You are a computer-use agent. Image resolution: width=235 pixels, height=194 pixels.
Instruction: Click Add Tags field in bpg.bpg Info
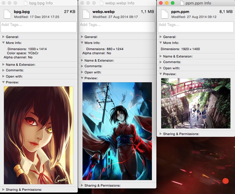[x=38, y=27]
